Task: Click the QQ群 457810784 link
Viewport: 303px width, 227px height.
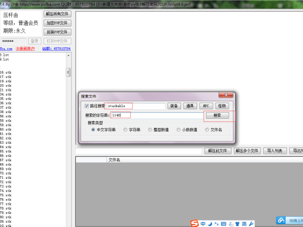Action: pyautogui.click(x=56, y=49)
